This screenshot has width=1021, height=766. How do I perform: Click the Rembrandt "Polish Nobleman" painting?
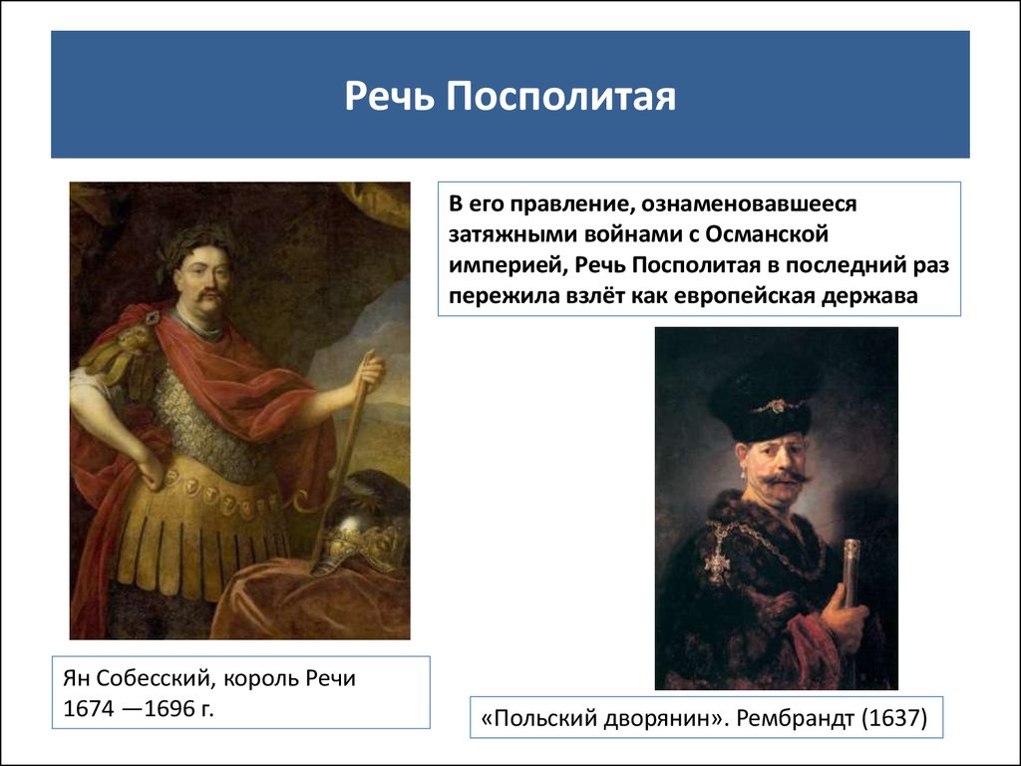click(776, 508)
